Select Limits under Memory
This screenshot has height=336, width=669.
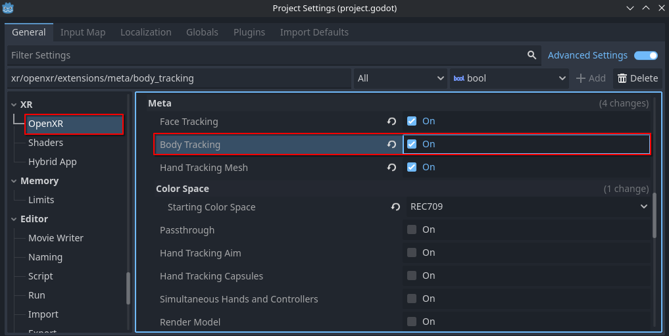click(x=41, y=200)
